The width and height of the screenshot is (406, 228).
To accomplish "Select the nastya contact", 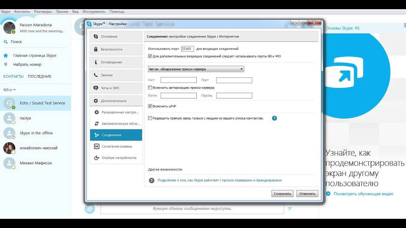I will click(36, 118).
